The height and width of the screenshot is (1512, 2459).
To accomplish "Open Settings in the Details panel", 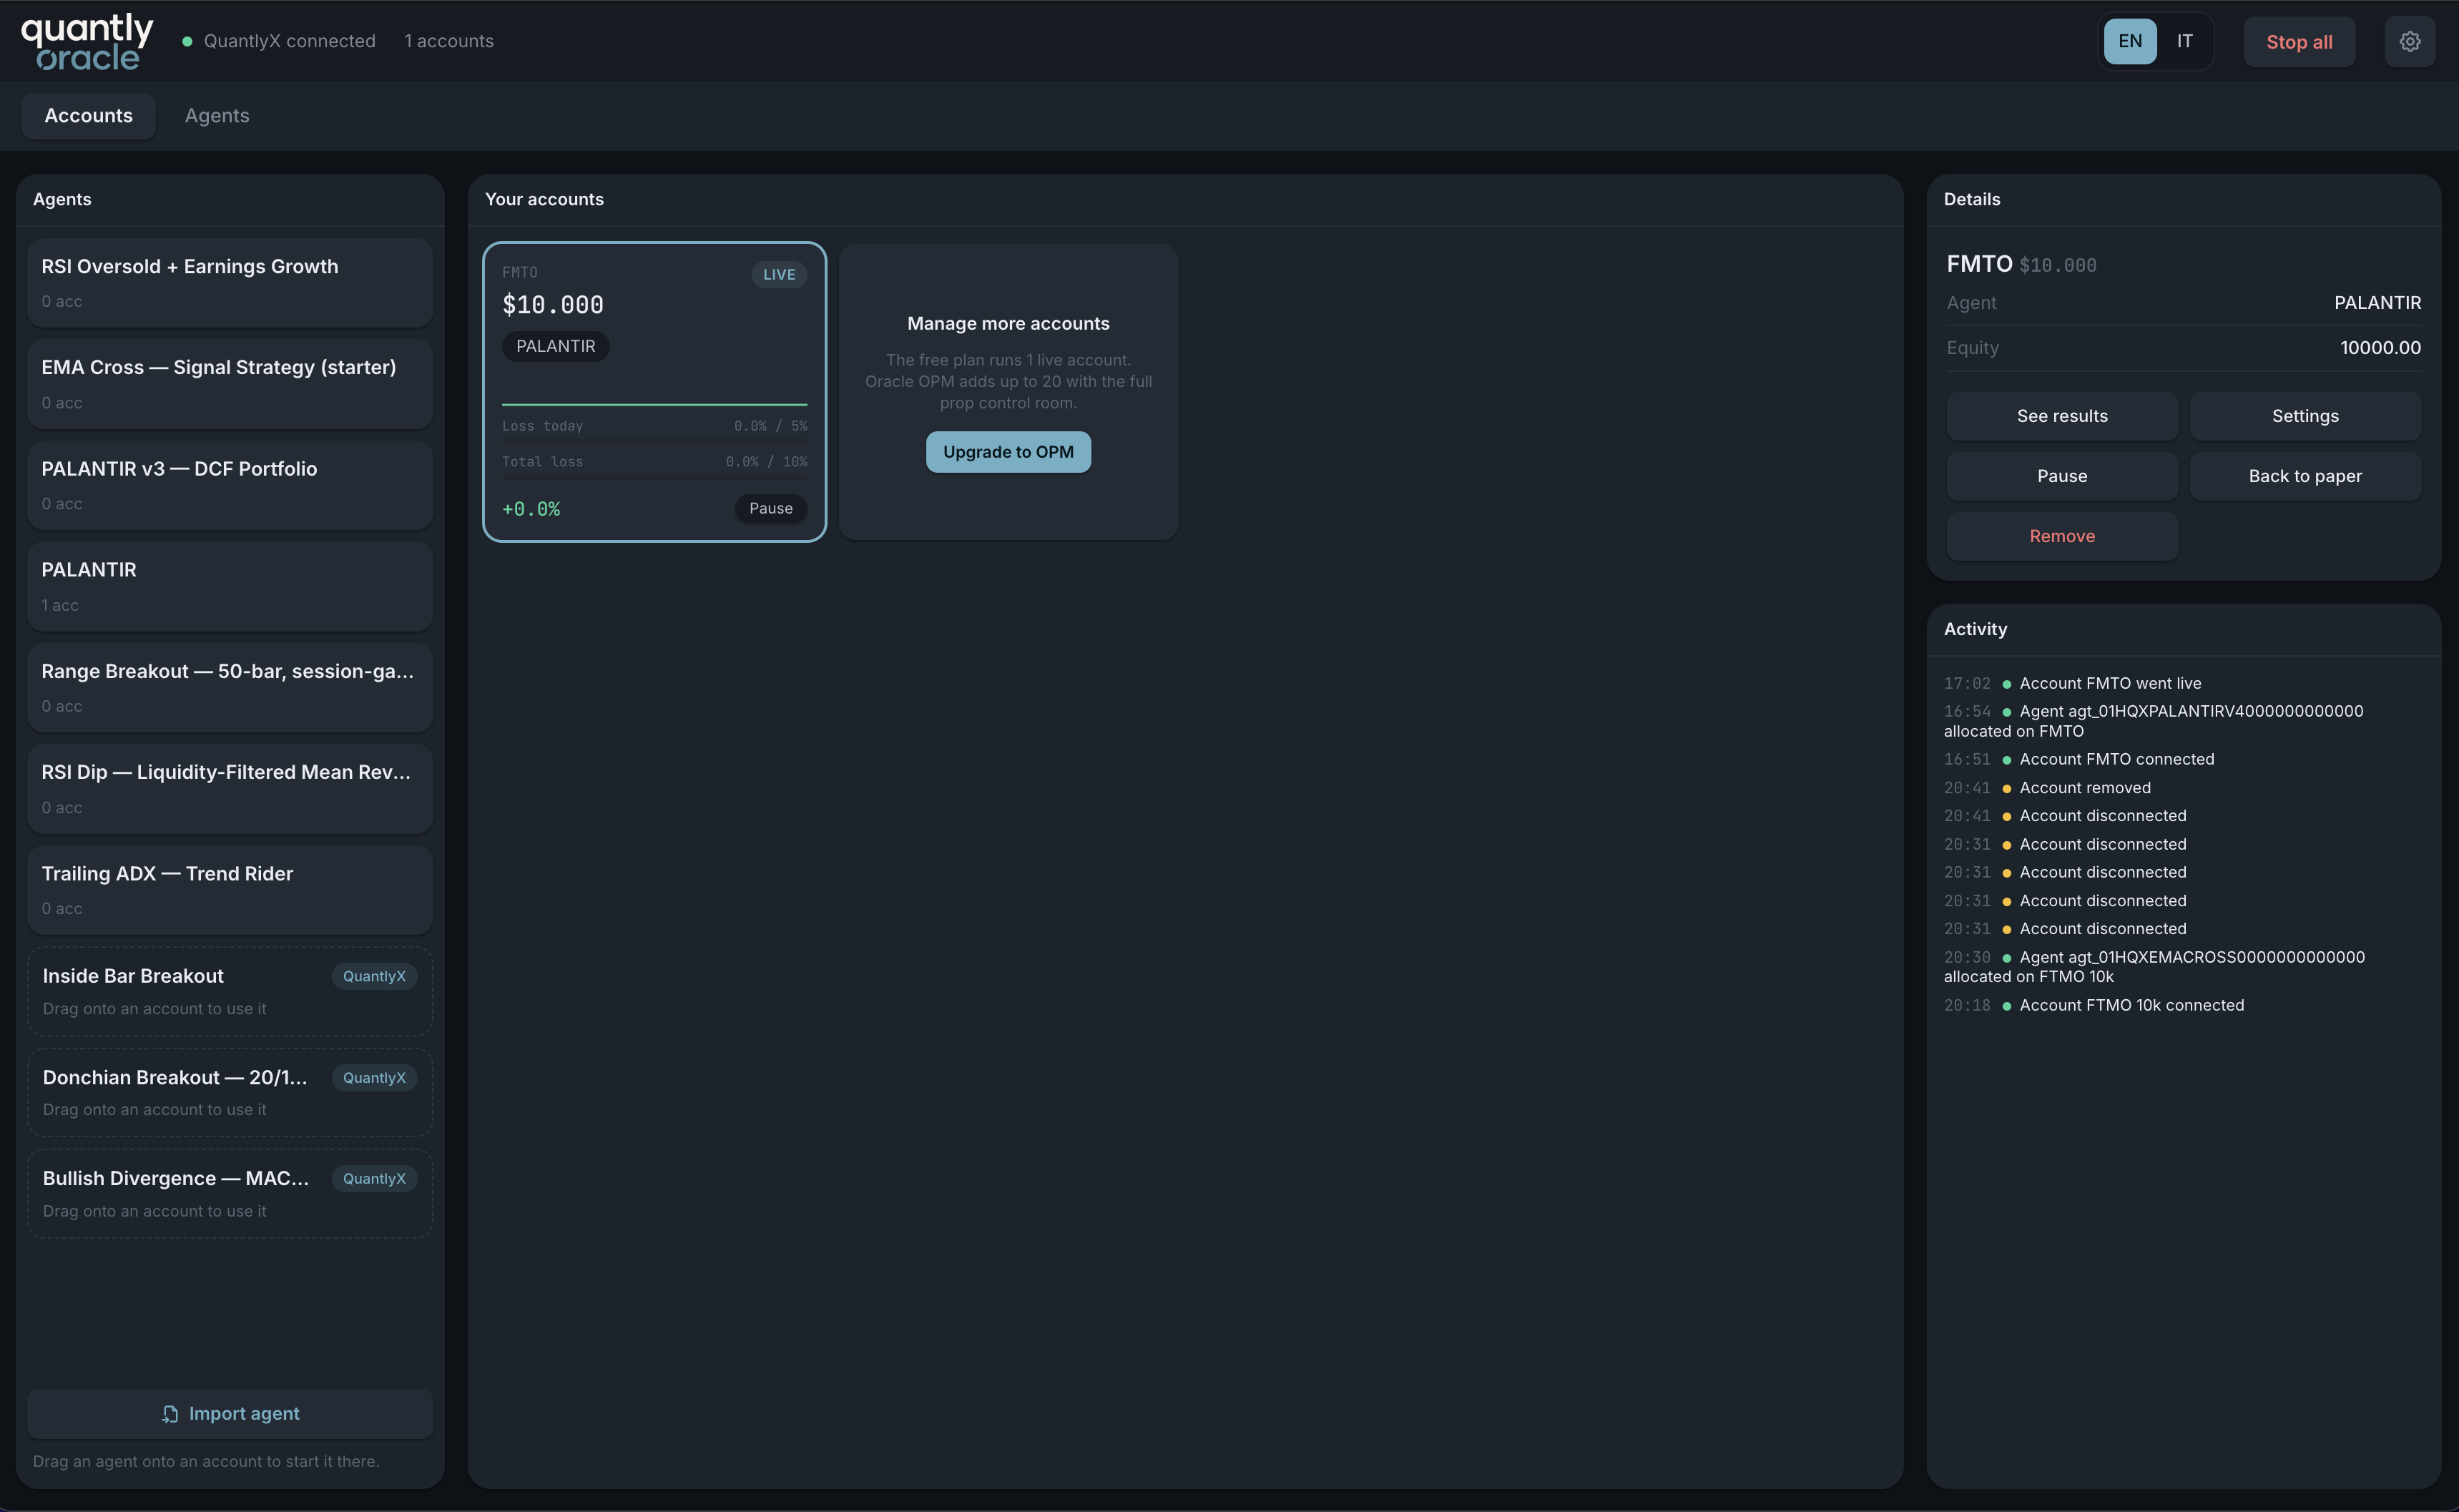I will 2305,416.
